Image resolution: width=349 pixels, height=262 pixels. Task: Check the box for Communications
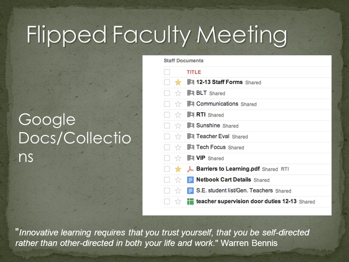(167, 104)
